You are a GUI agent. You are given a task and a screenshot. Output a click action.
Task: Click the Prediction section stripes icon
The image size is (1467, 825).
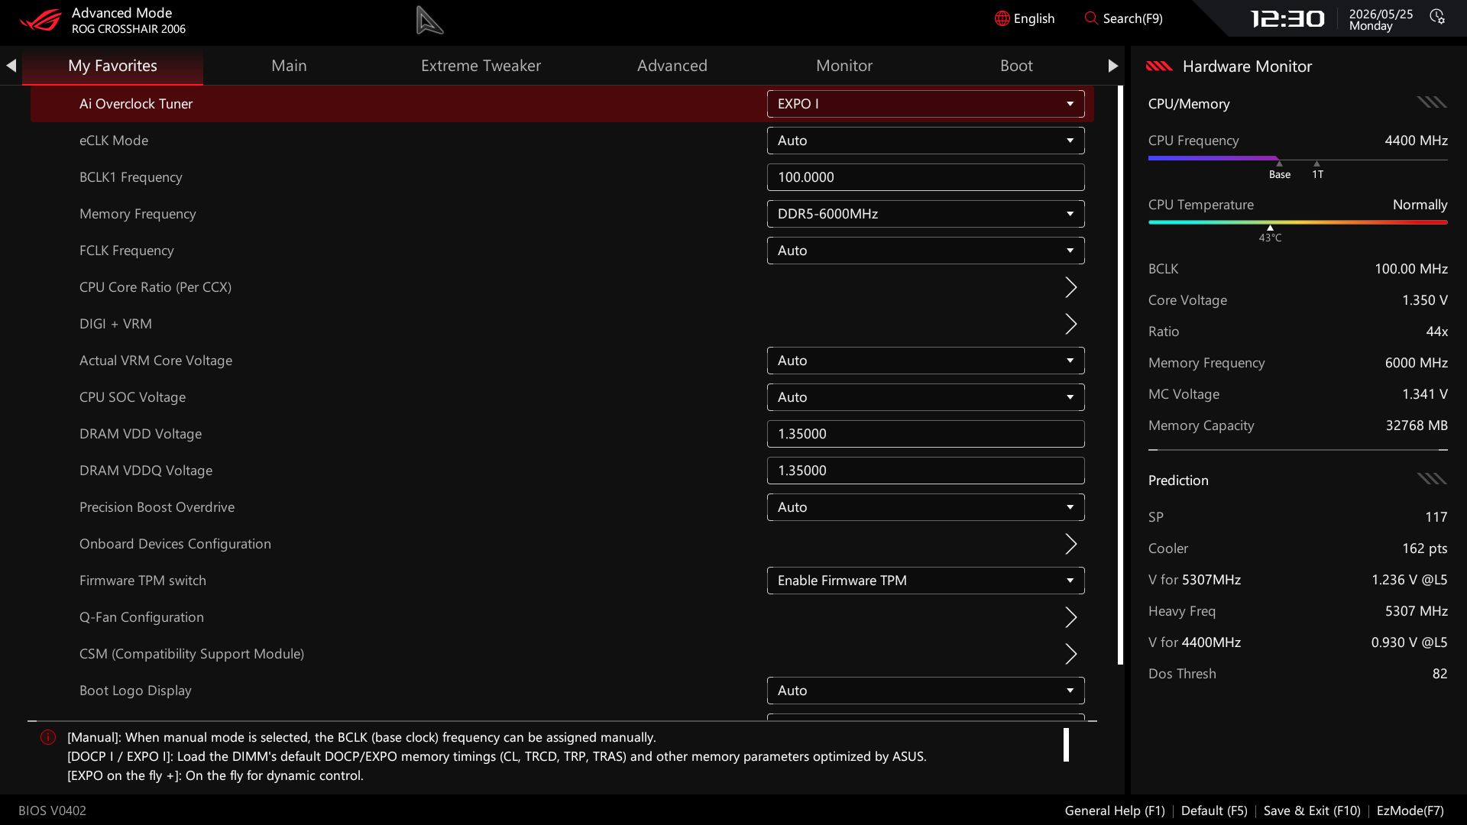(1432, 479)
